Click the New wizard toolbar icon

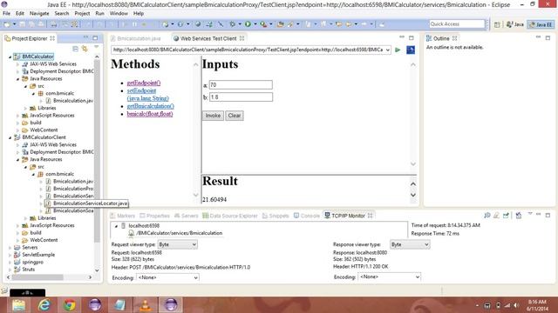click(x=7, y=24)
